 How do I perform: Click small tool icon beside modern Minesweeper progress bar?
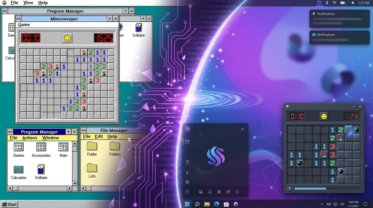point(289,188)
